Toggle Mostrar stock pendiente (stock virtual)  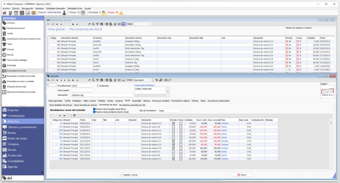(x=94, y=112)
